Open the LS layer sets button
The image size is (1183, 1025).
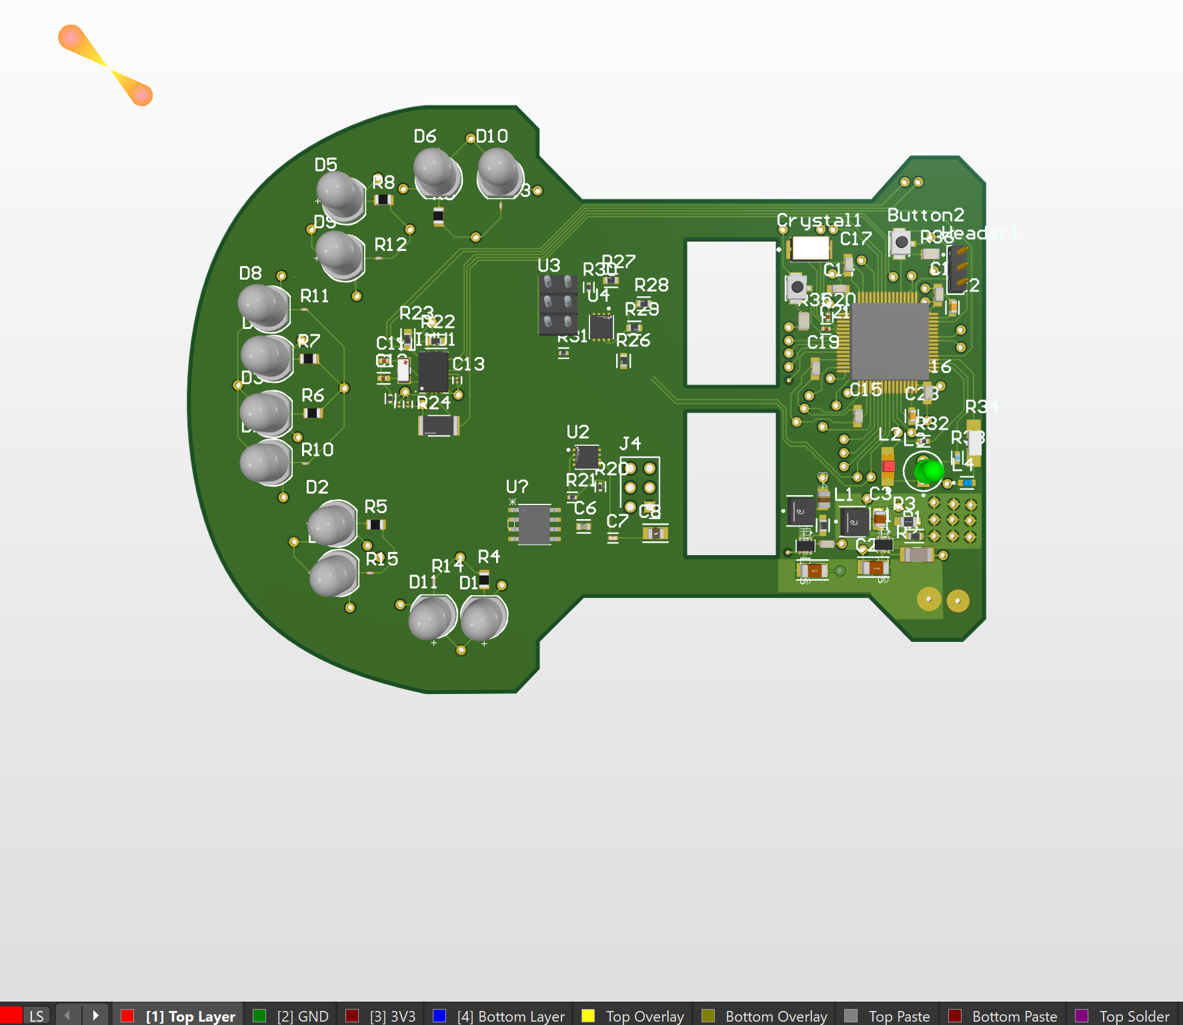tap(37, 1016)
